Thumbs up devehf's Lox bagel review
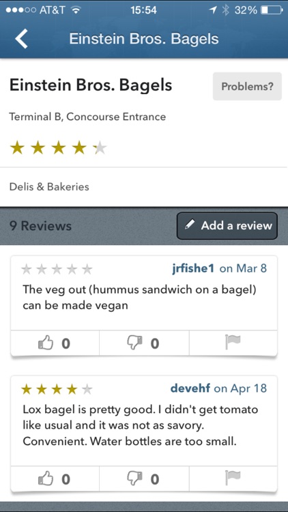Image resolution: width=288 pixels, height=512 pixels. (x=55, y=479)
